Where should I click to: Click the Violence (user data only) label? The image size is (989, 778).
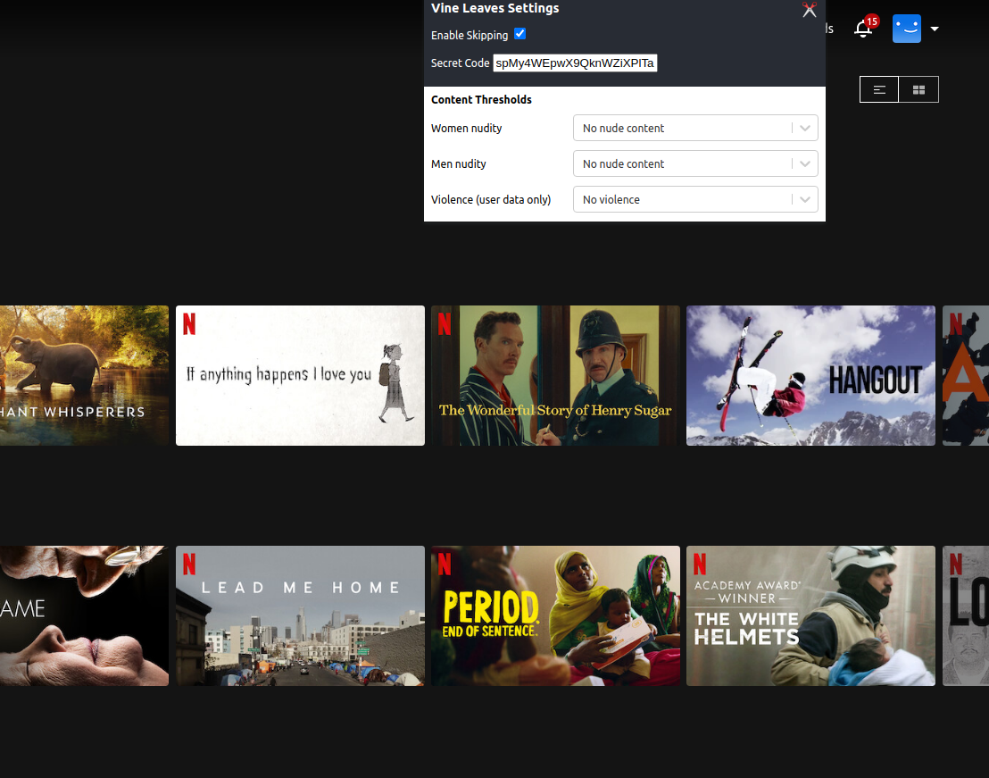coord(491,199)
